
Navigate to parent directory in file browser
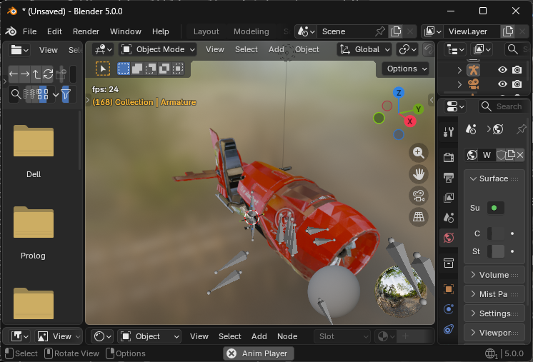(36, 74)
